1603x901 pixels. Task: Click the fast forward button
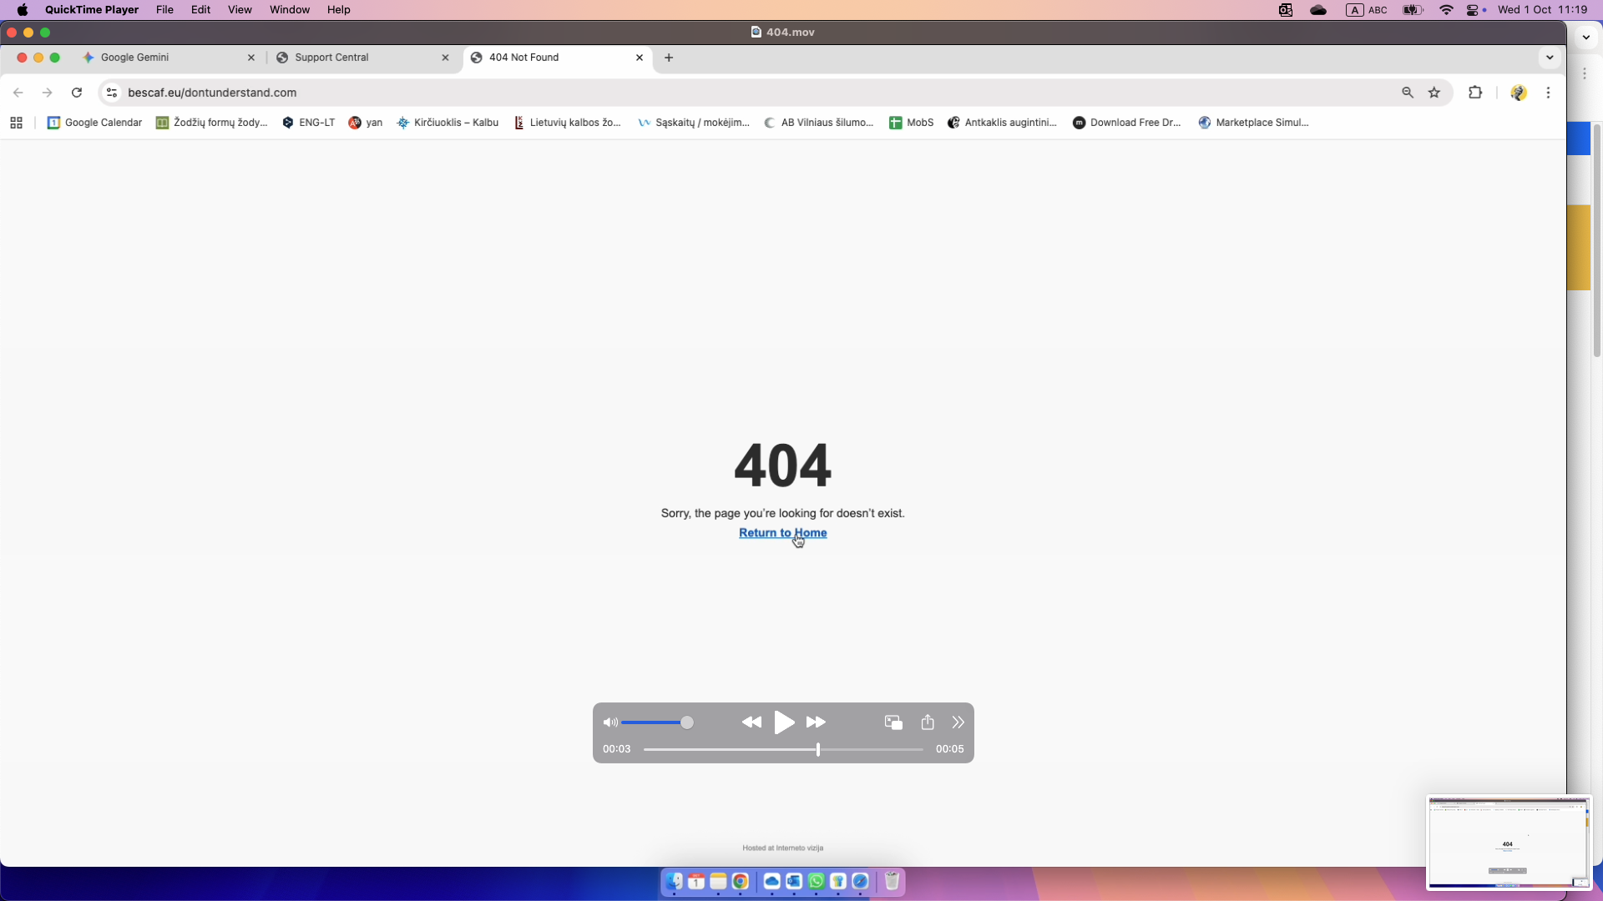click(816, 722)
